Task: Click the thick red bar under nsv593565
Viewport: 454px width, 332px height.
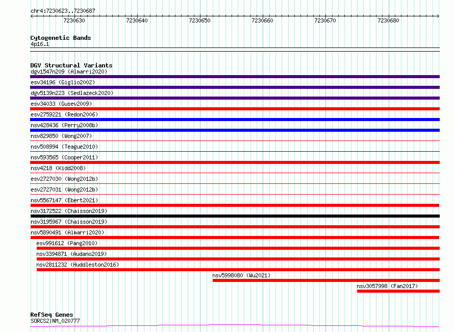Action: click(235, 162)
